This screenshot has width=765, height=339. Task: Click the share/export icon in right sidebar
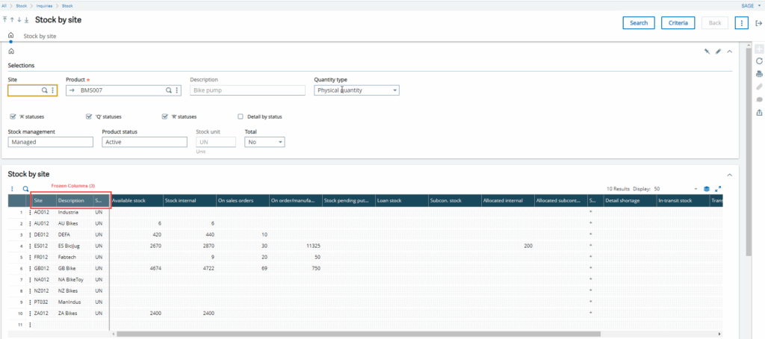click(759, 113)
